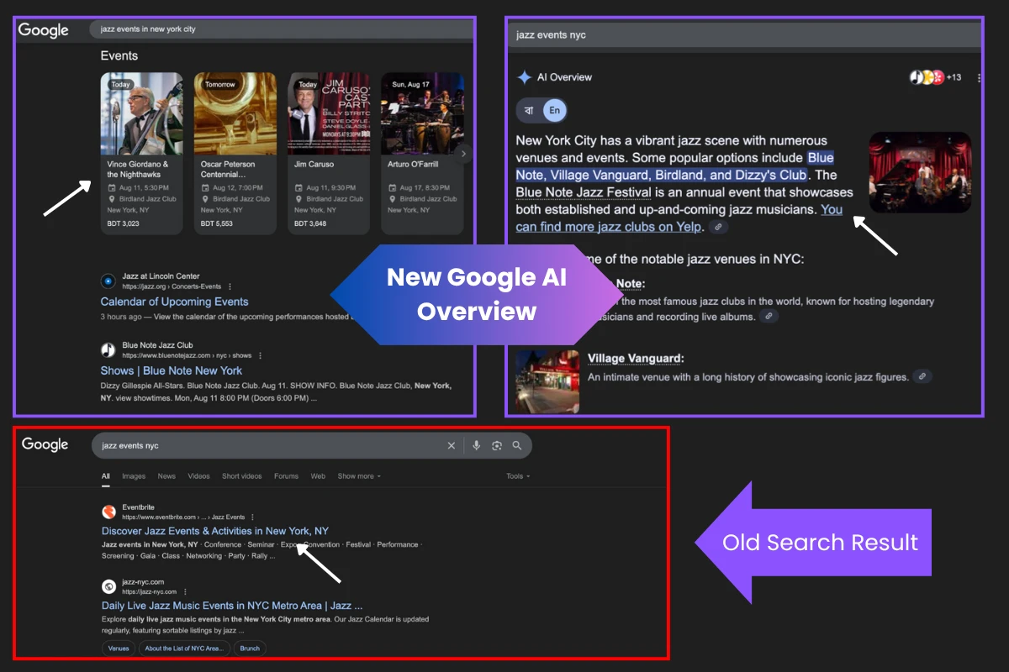Open 'Daily Live Jazz Music Events in NYC Metro Area'
Viewport: 1009px width, 672px height.
[x=232, y=606]
